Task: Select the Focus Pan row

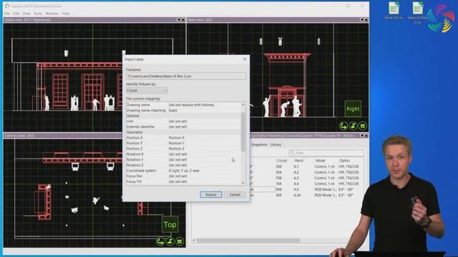Action: (x=183, y=176)
